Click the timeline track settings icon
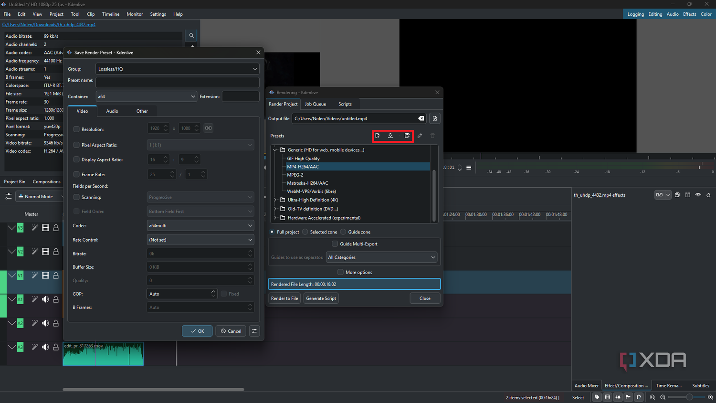The image size is (716, 403). [9, 196]
